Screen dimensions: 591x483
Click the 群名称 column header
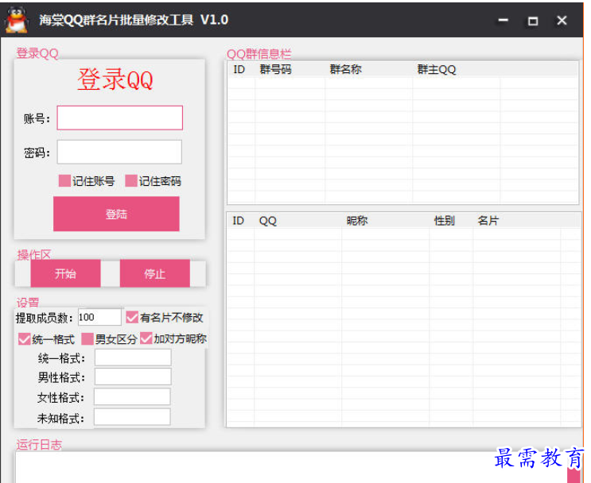click(368, 70)
